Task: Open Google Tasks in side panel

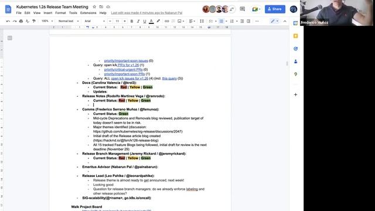Action: pos(295,49)
